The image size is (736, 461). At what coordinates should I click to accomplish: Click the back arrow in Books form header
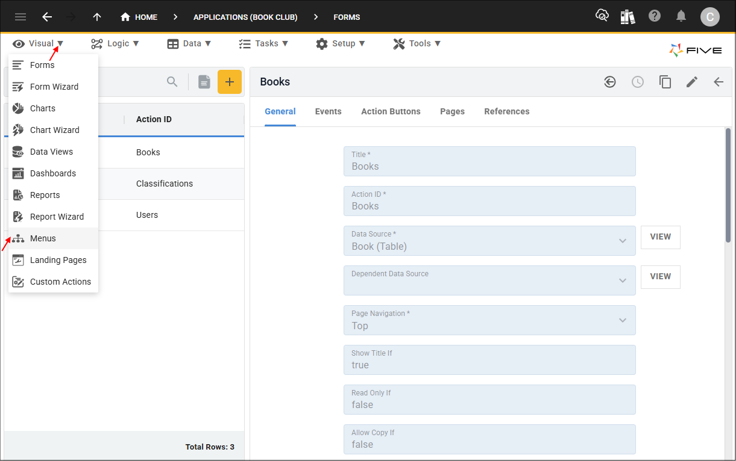[x=719, y=82]
